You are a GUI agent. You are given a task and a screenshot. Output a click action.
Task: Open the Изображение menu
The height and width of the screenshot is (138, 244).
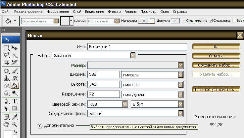pyautogui.click(x=58, y=12)
